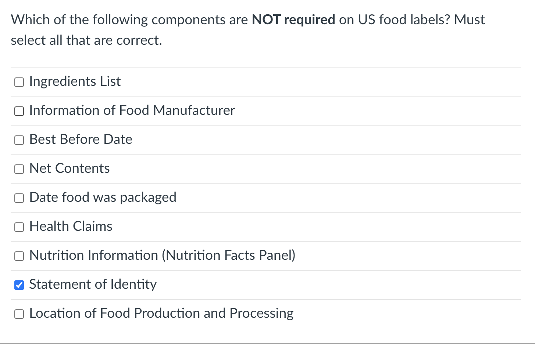Click Location of Food Production label text
Screen dimensions: 535x346
point(161,313)
